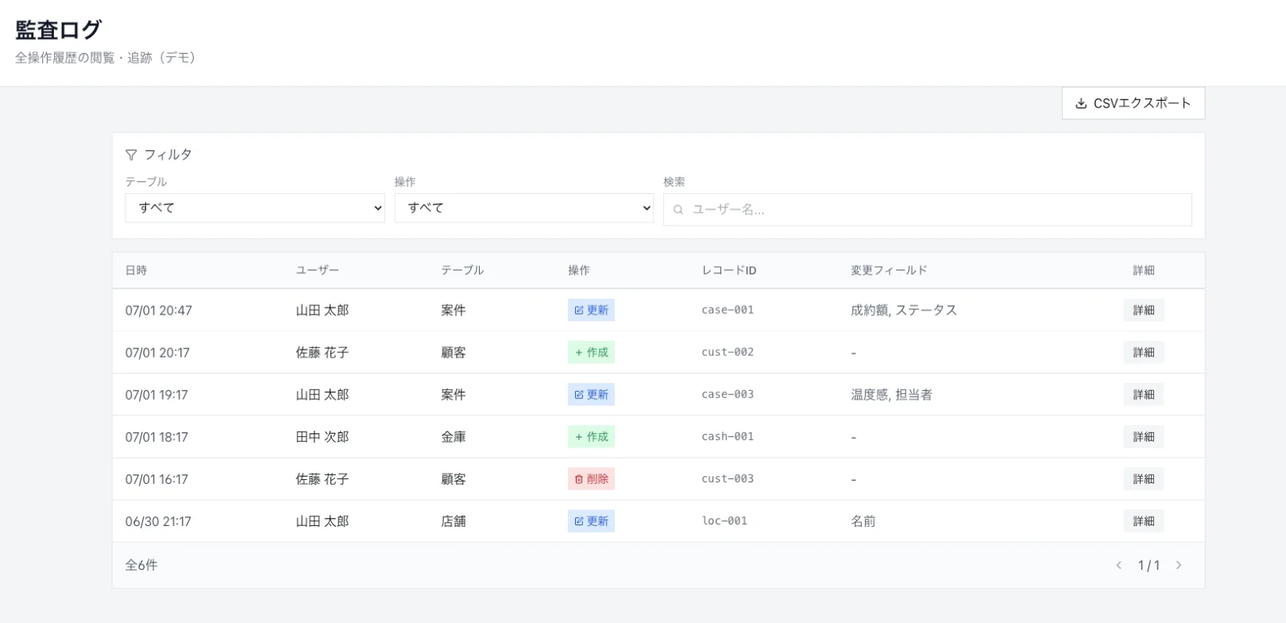Click the magnifier icon in search field
Image resolution: width=1286 pixels, height=623 pixels.
(x=678, y=210)
